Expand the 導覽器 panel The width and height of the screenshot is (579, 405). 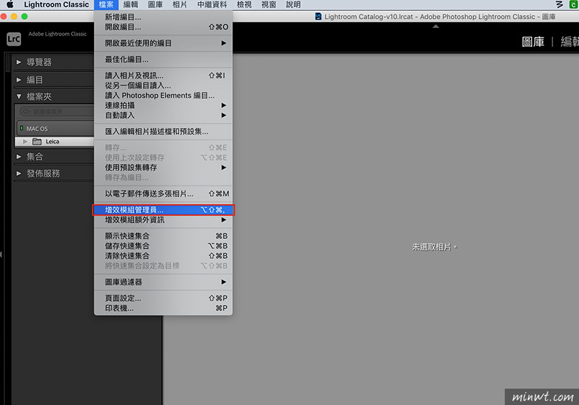pos(18,62)
